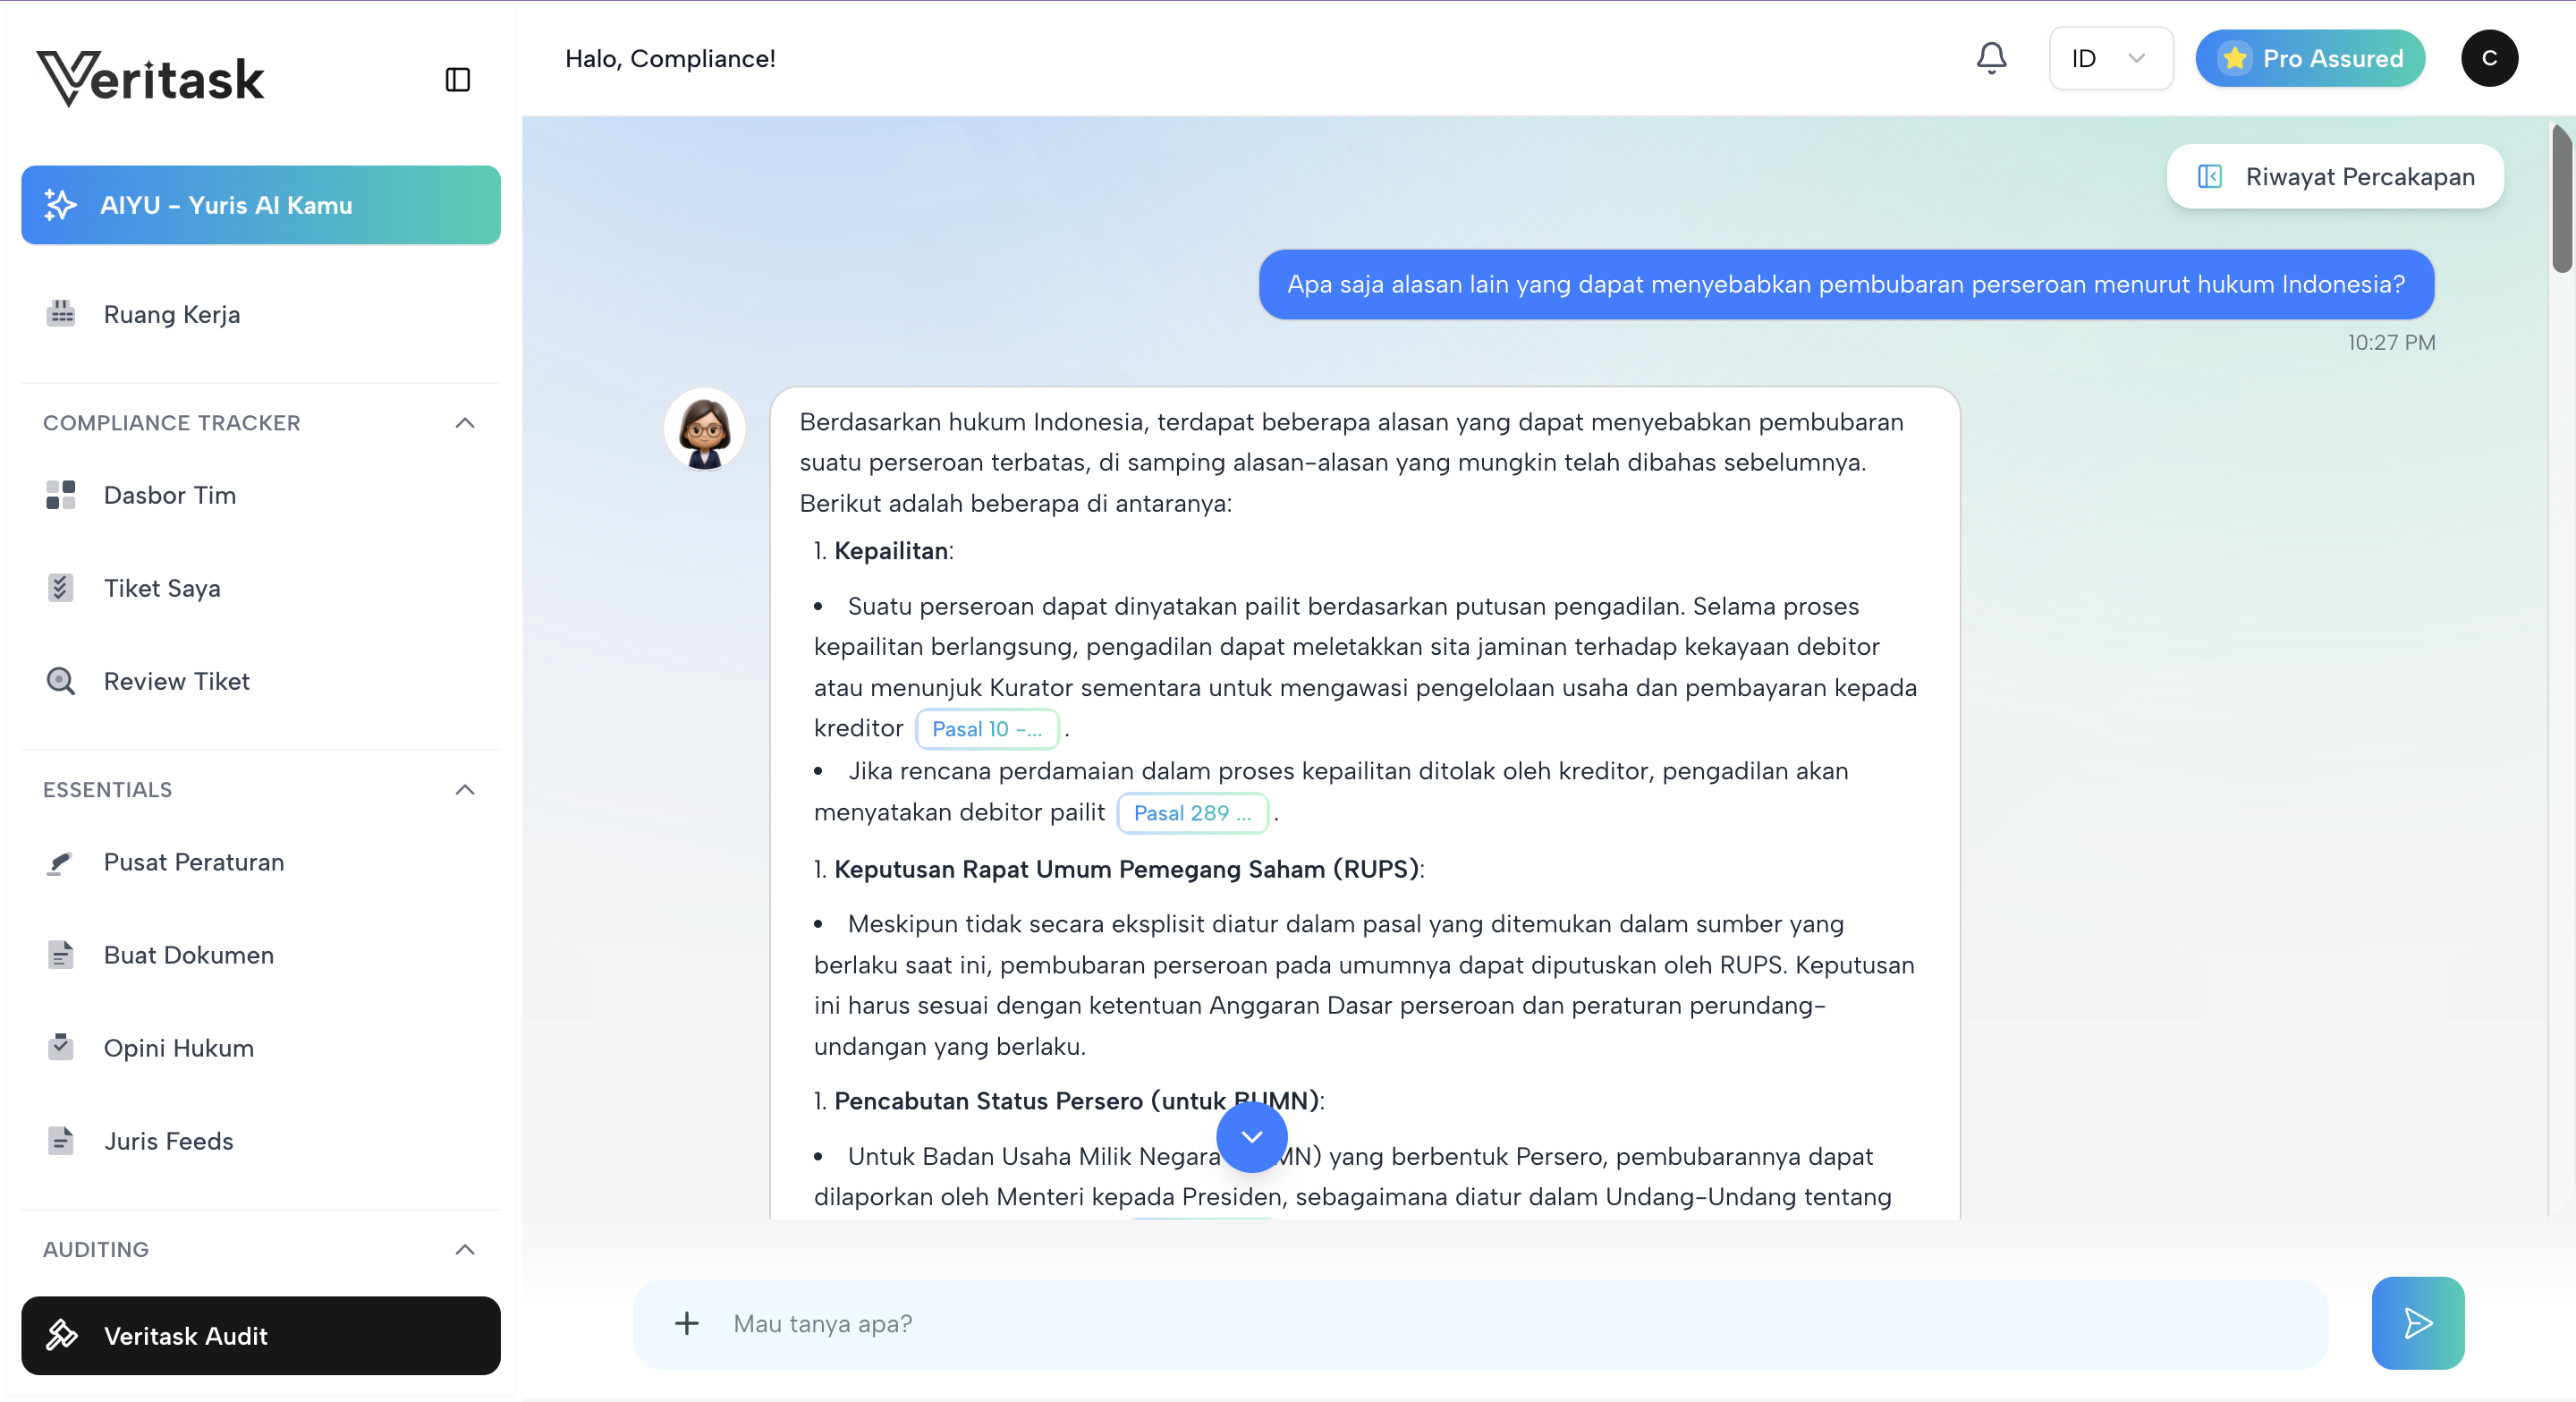Screen dimensions: 2576x1402
Task: Expand the Auditing section
Action: [464, 1249]
